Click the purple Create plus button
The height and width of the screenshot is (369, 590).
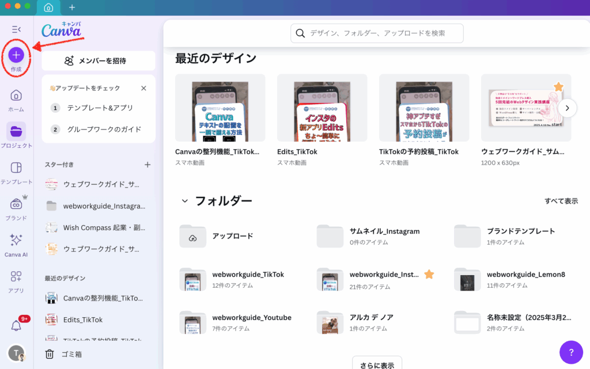[16, 55]
